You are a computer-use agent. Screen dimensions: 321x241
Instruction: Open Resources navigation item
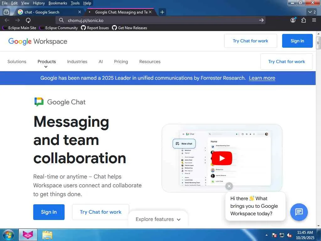[150, 62]
